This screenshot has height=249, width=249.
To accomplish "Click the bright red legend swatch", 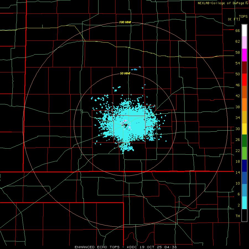I will click(244, 80).
